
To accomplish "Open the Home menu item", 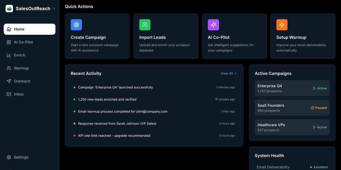I will pos(29,29).
